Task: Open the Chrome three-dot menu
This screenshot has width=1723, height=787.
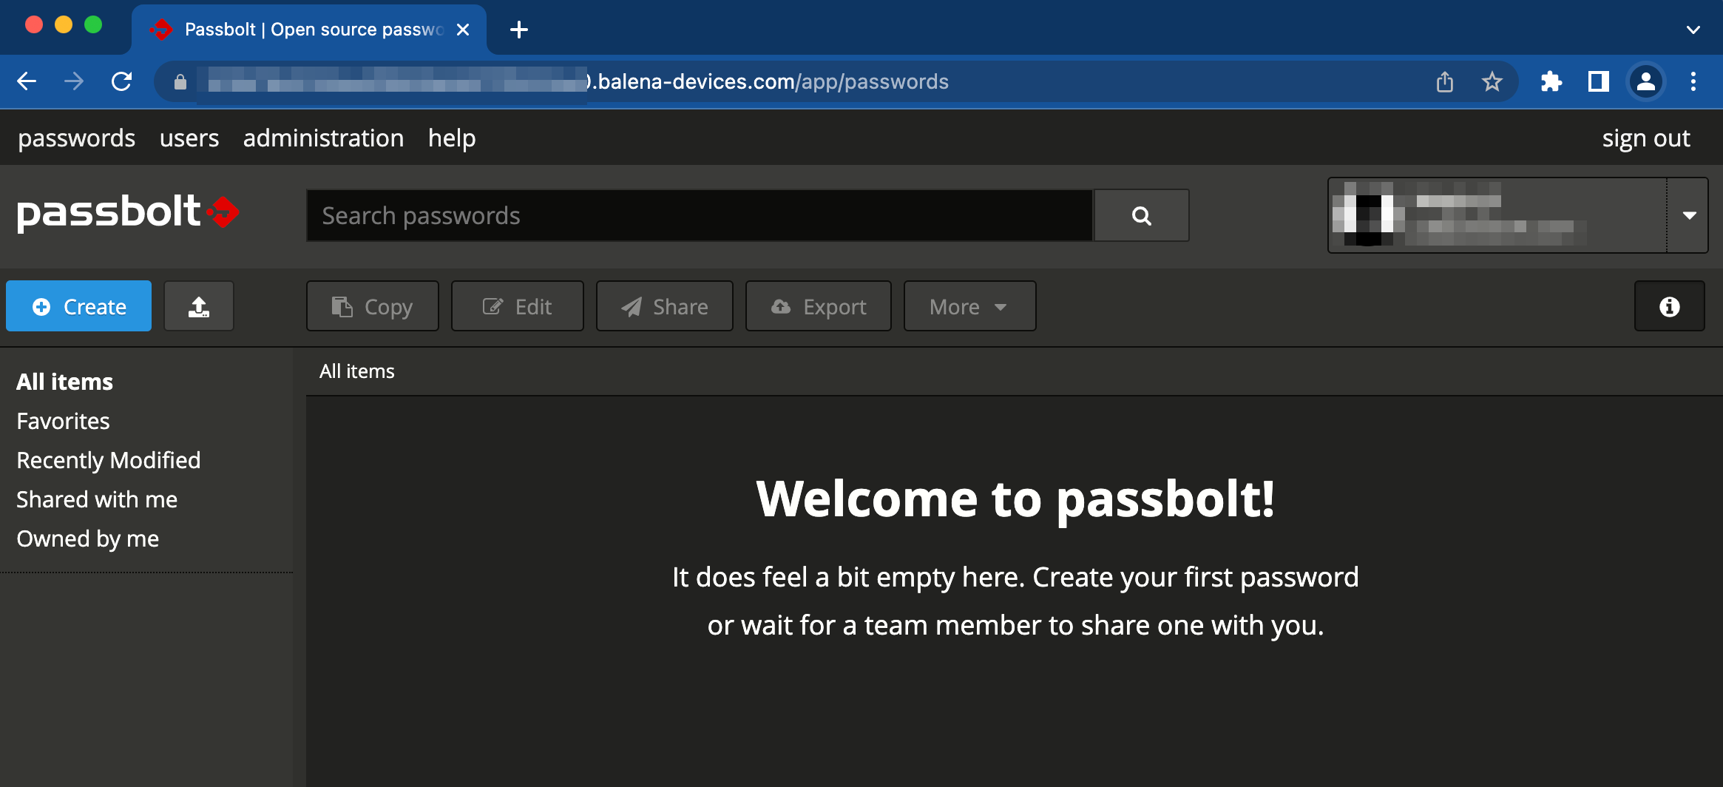Action: click(x=1693, y=81)
